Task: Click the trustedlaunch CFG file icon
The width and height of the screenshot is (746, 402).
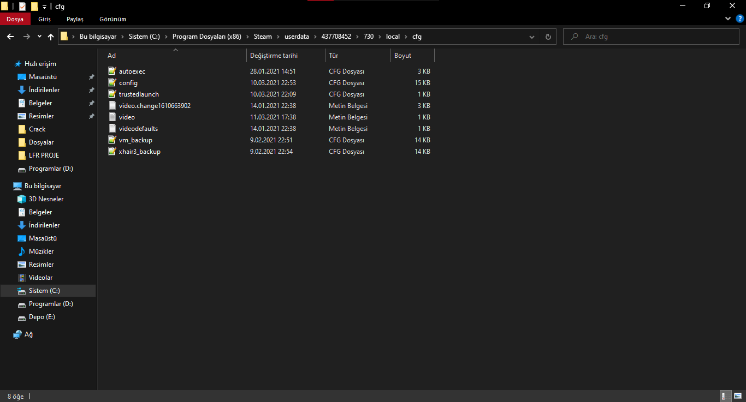Action: pyautogui.click(x=113, y=94)
